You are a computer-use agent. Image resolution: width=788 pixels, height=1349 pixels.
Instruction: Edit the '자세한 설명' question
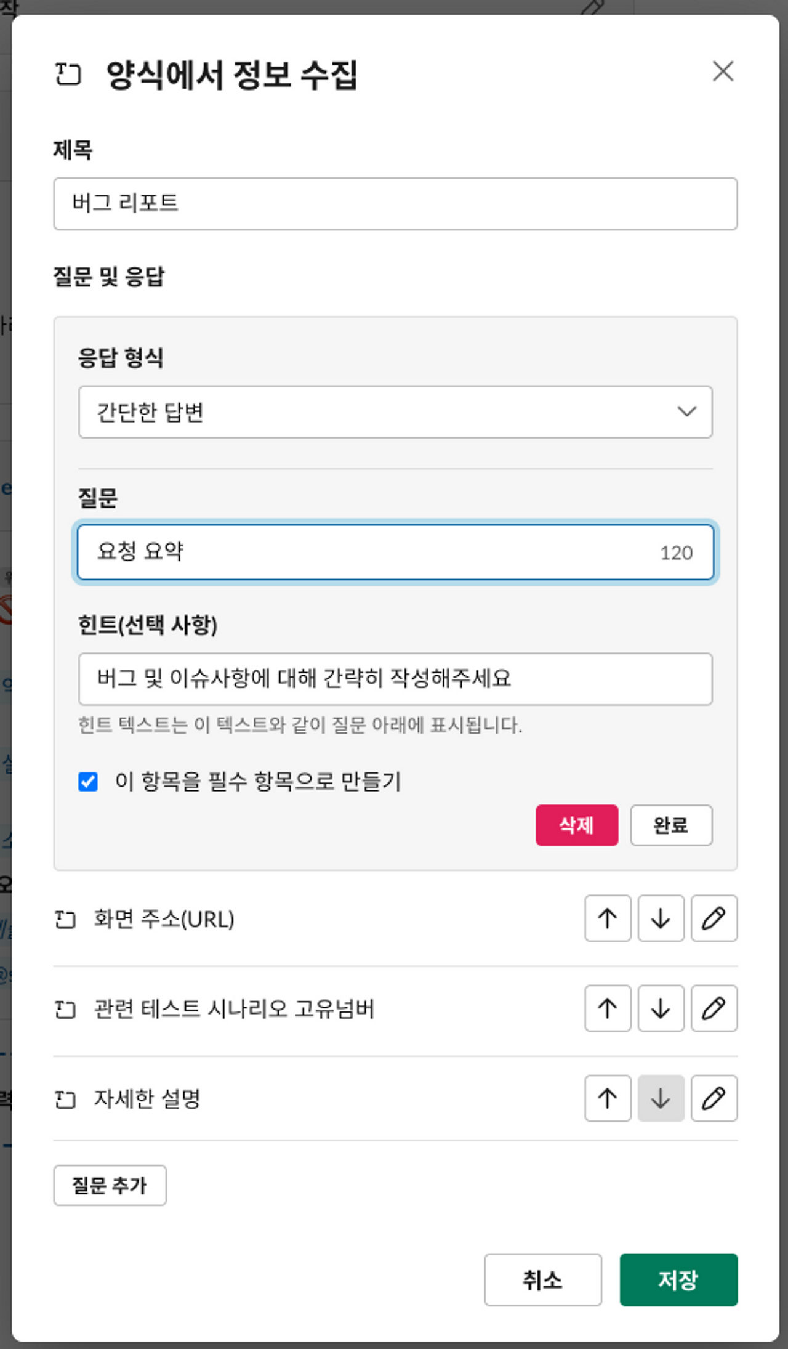(x=714, y=1098)
